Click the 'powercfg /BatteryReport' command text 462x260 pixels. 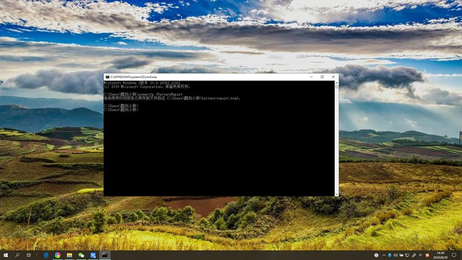click(161, 94)
